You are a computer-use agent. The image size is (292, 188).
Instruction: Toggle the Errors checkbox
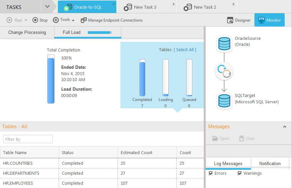(x=211, y=173)
